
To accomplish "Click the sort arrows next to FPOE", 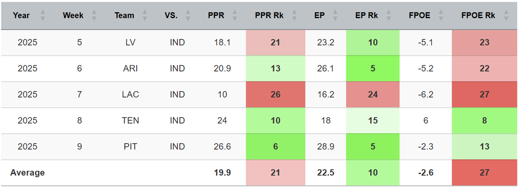I will tap(441, 16).
